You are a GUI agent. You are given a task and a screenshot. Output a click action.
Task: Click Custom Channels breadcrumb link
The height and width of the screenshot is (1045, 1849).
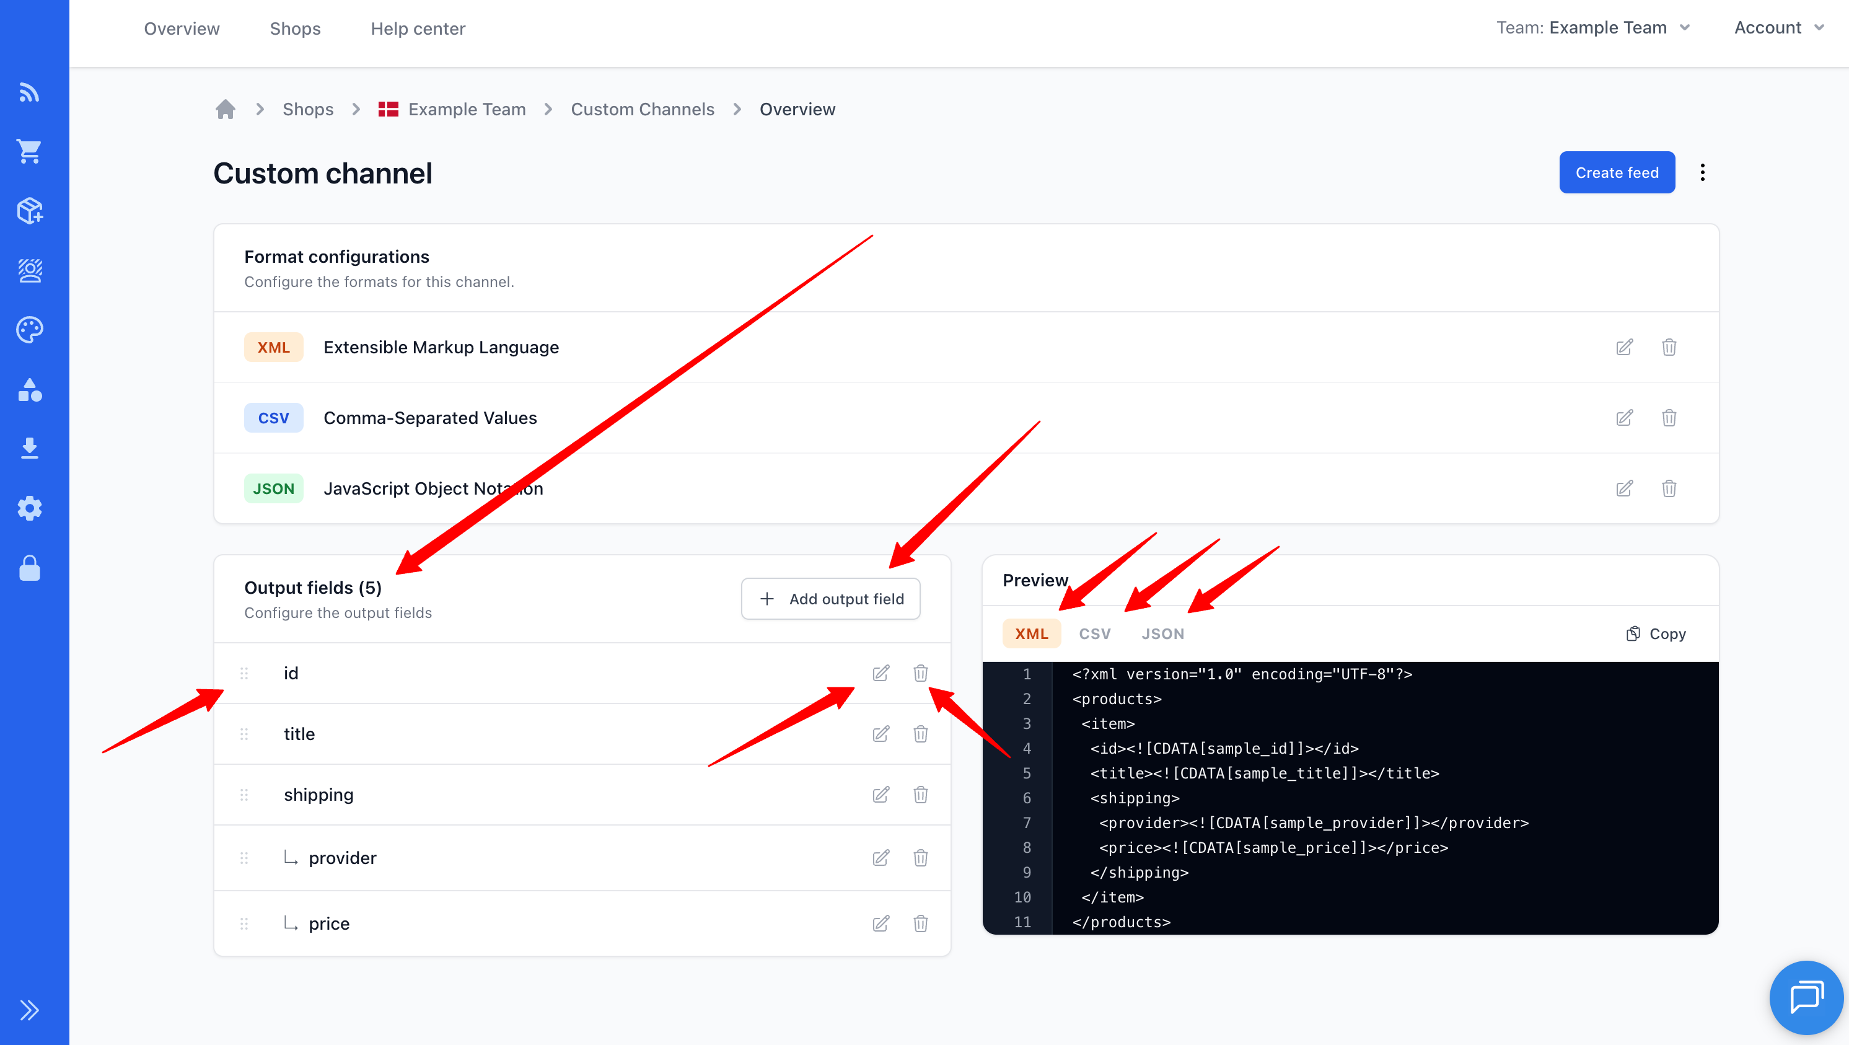(x=643, y=109)
